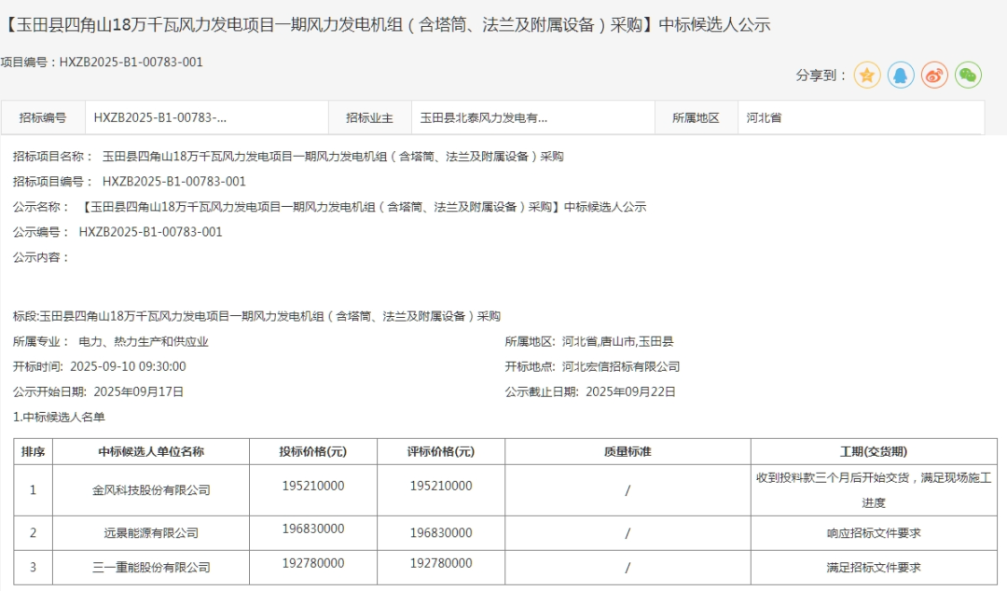Click the truncated 招标业主 value 玉田县北泰风力发电有...
The height and width of the screenshot is (591, 1007).
click(x=483, y=118)
